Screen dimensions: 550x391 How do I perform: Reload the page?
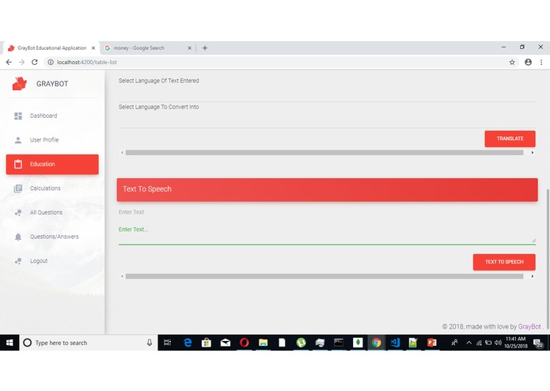[34, 62]
